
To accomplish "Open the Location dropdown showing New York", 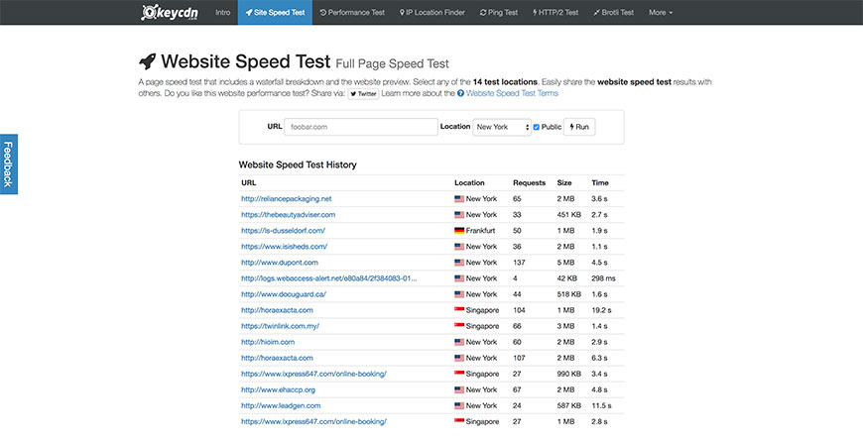I will coord(501,127).
